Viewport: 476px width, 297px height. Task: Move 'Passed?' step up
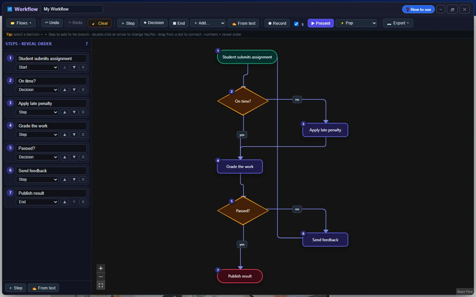click(65, 157)
